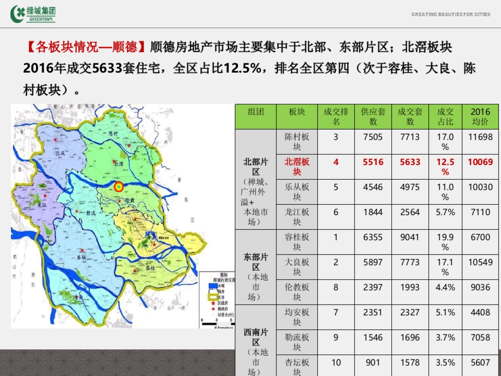The image size is (501, 376).
Task: Click the yellow 区界 boundary symbol in legend
Action: coord(213,297)
